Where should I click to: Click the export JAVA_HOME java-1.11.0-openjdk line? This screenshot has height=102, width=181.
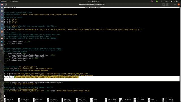[28, 69]
